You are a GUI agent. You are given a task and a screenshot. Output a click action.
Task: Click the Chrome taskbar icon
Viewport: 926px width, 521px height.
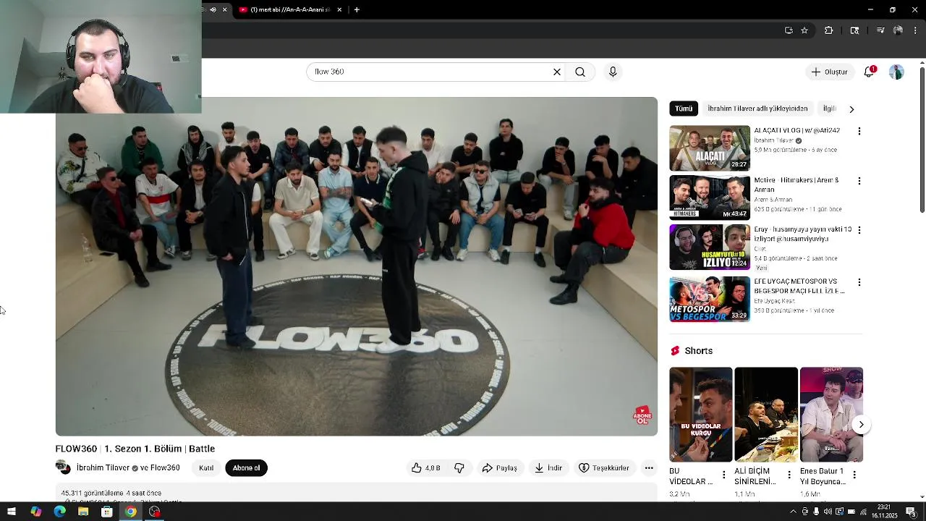pos(130,512)
